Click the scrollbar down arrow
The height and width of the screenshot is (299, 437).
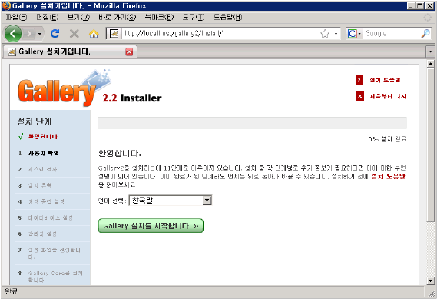point(431,281)
